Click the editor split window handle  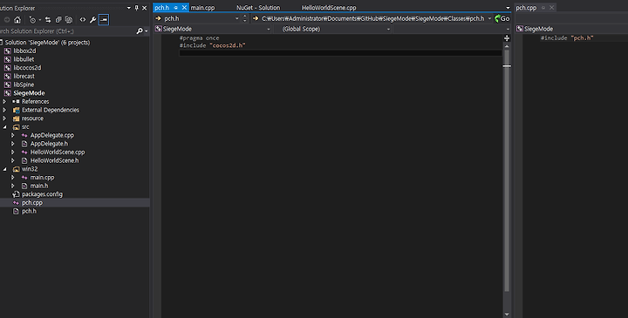507,38
